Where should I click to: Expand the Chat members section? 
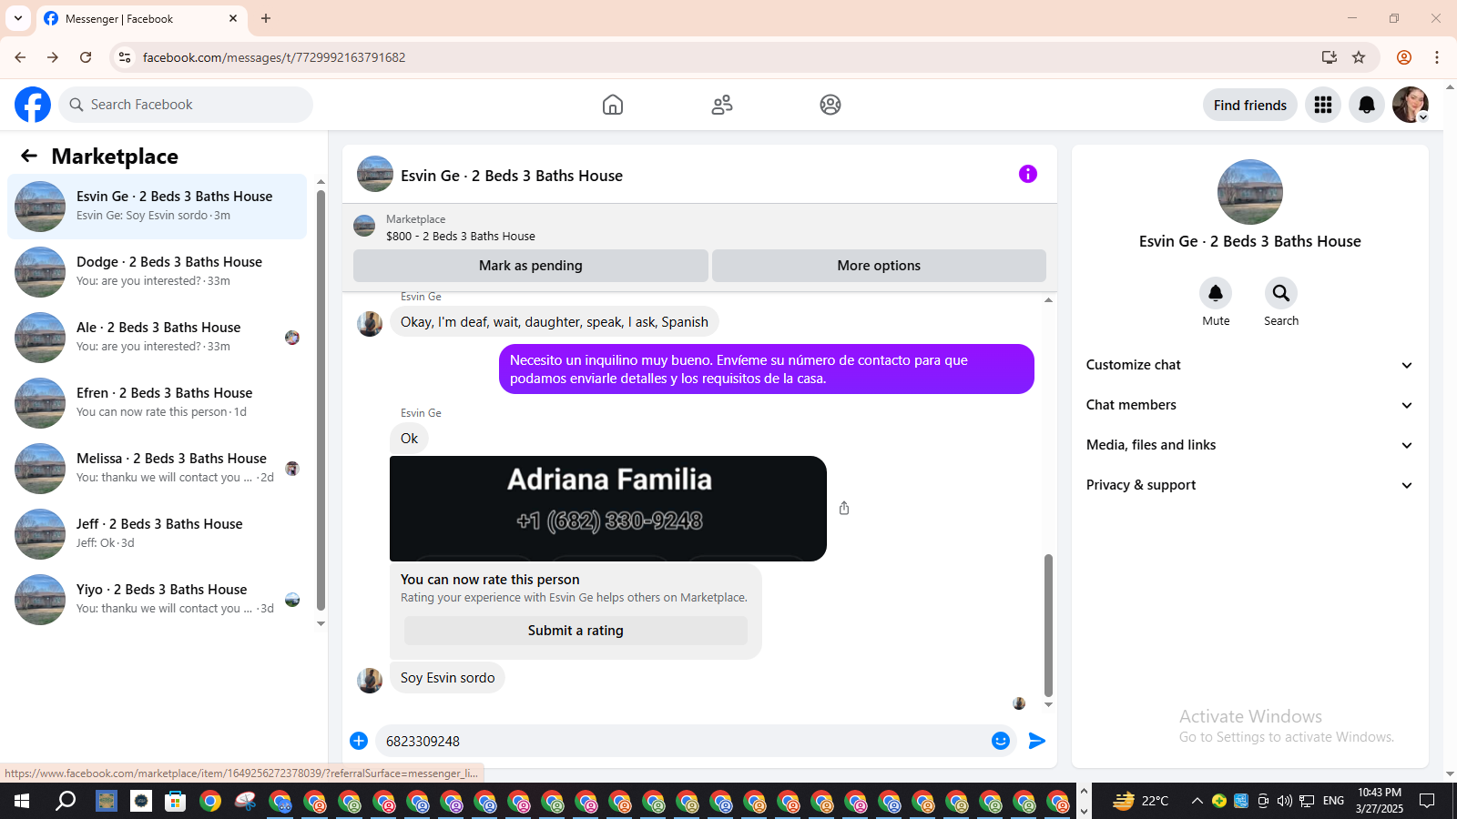click(x=1249, y=405)
